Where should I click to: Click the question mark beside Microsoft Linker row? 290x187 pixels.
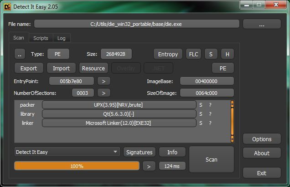coord(210,123)
